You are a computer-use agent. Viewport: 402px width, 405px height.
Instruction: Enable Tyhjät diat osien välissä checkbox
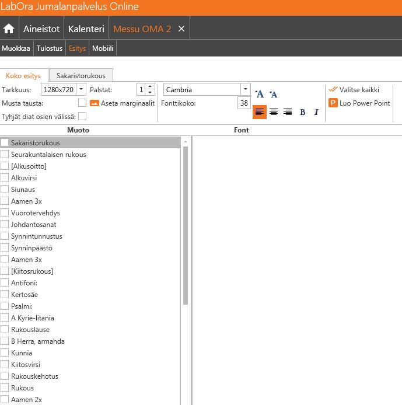tap(82, 116)
